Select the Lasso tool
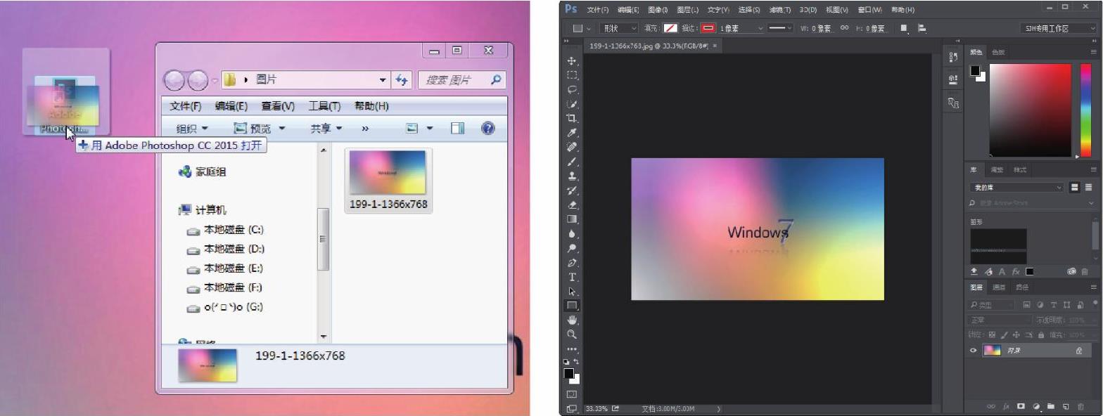Image resolution: width=1103 pixels, height=416 pixels. coord(572,89)
